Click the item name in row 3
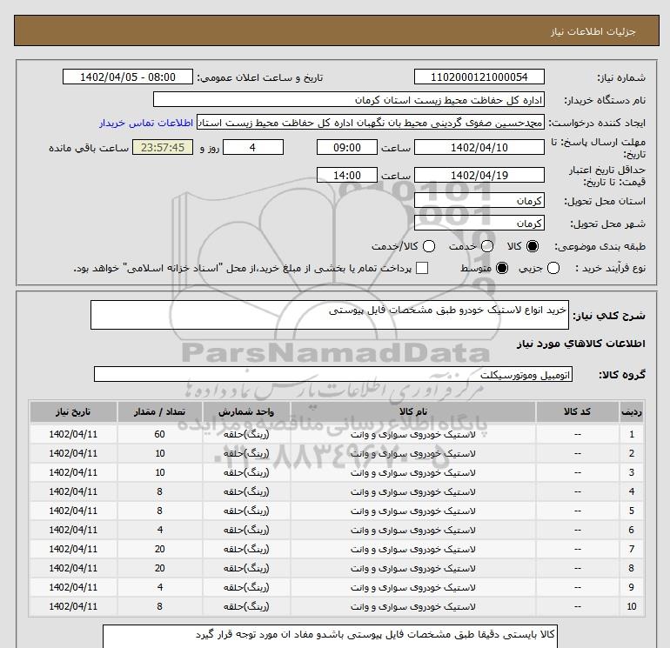The height and width of the screenshot is (648, 670). coord(412,473)
